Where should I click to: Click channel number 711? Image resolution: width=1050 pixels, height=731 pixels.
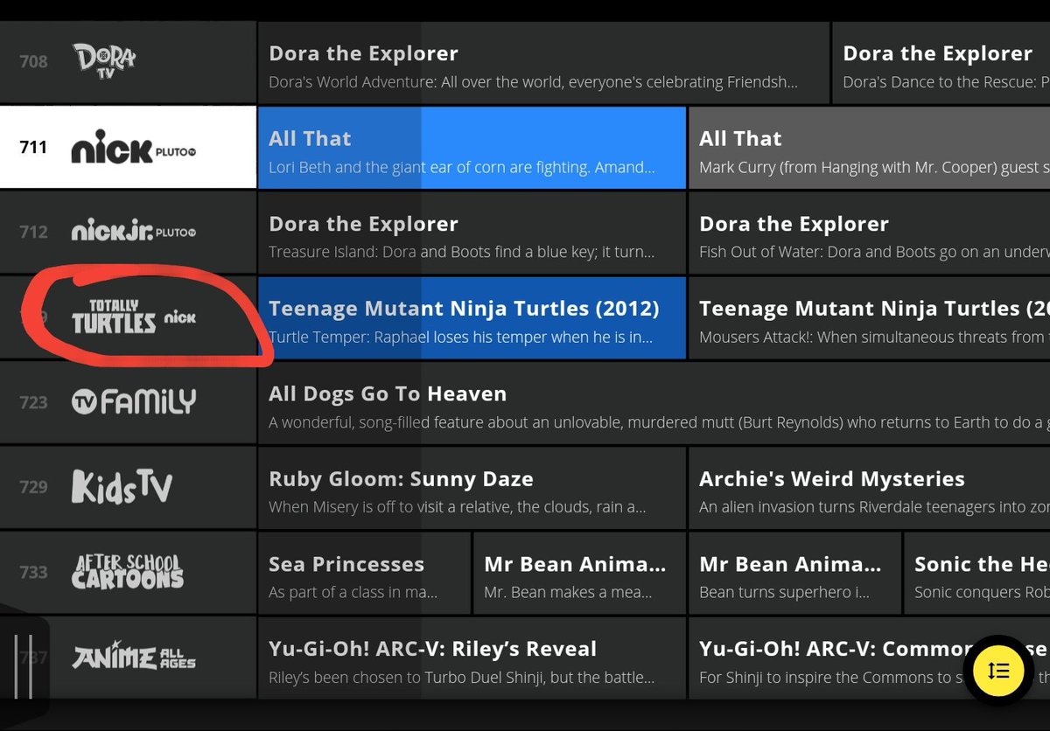33,147
